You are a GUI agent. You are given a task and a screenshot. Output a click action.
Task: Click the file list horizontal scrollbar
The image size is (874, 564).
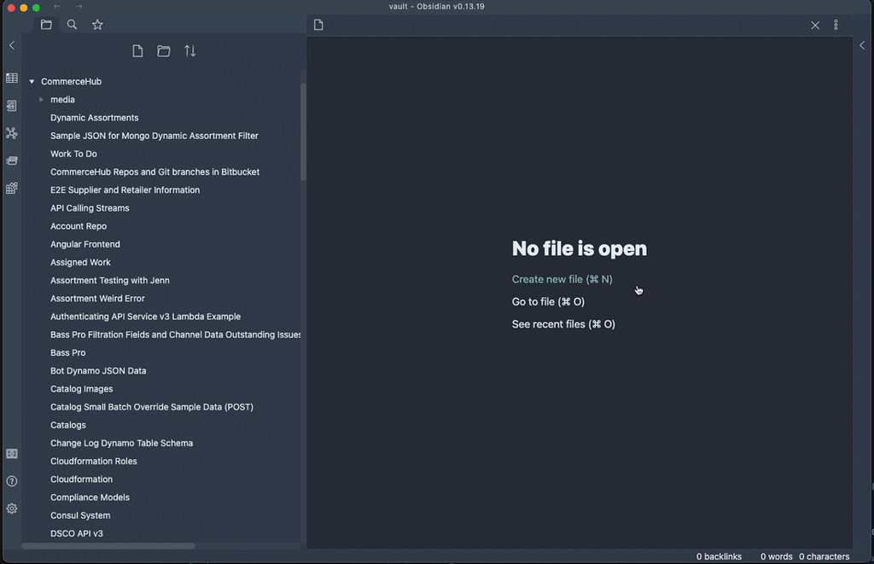(x=108, y=546)
